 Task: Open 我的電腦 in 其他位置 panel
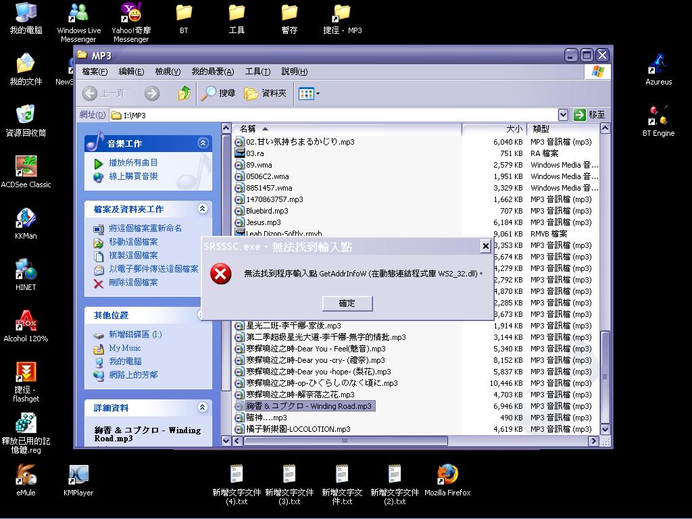(x=125, y=362)
